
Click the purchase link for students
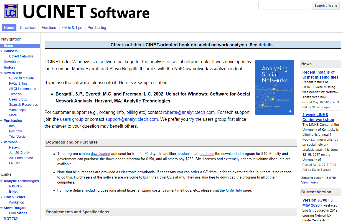click(x=207, y=154)
